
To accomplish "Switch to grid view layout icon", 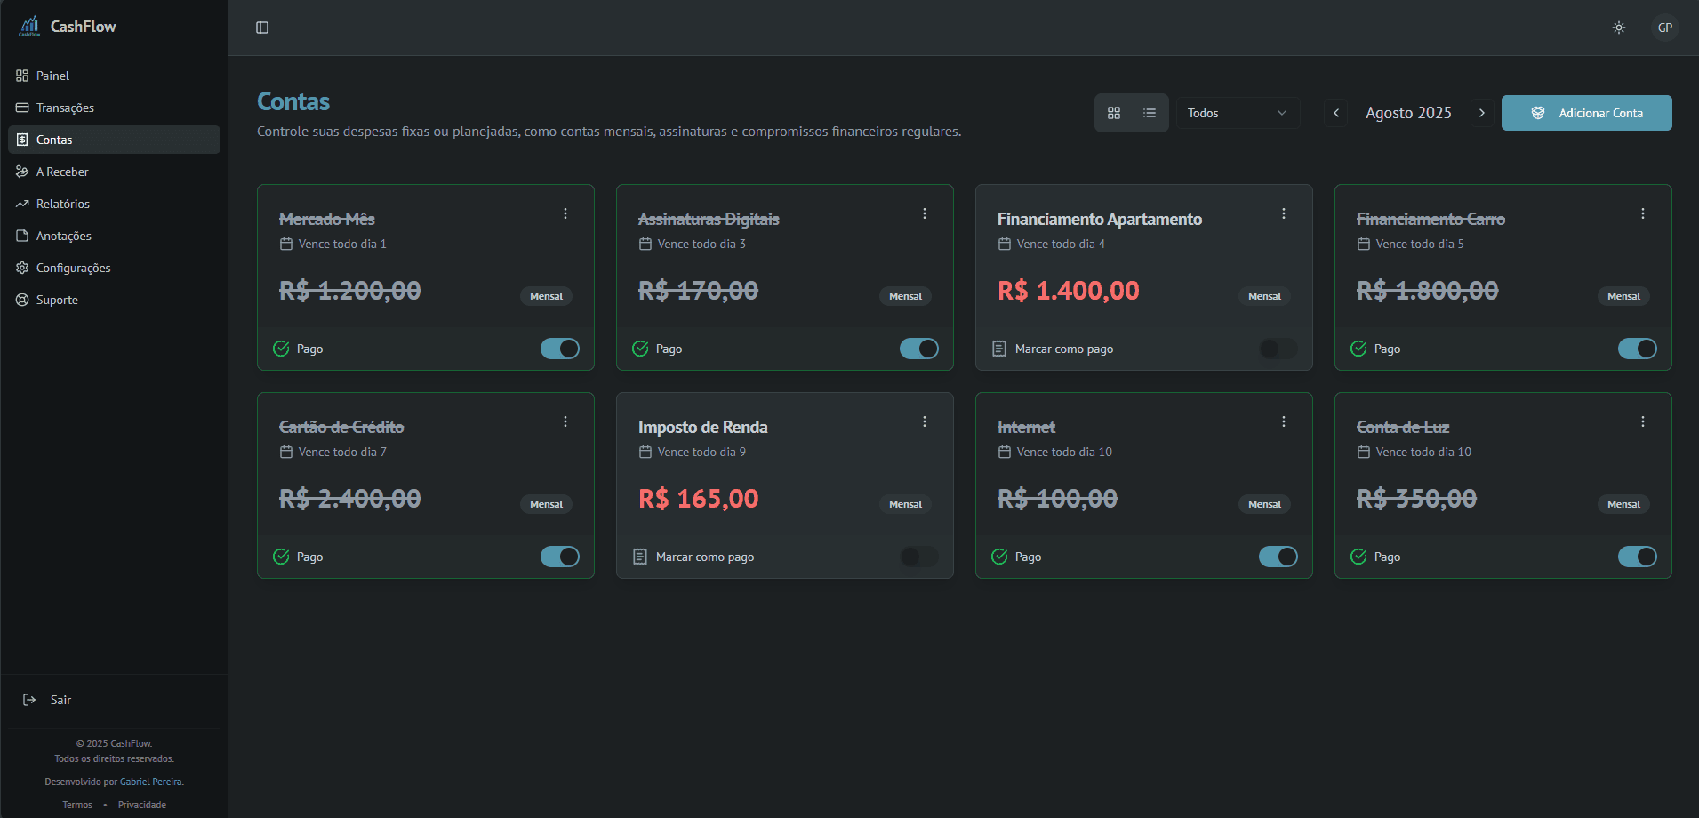I will point(1114,113).
